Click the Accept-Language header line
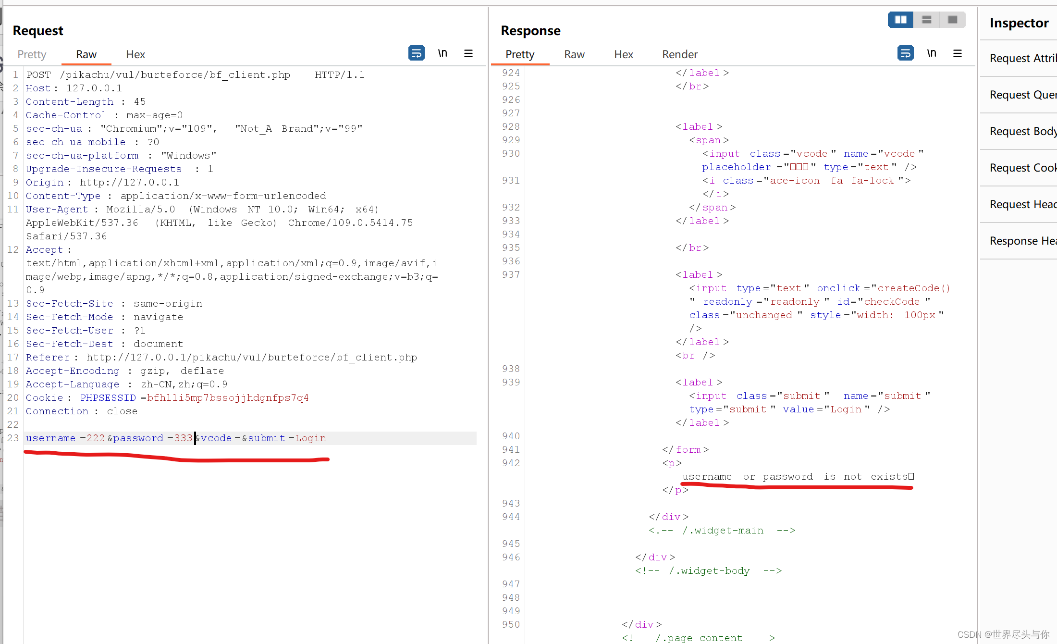1057x644 pixels. pos(126,384)
